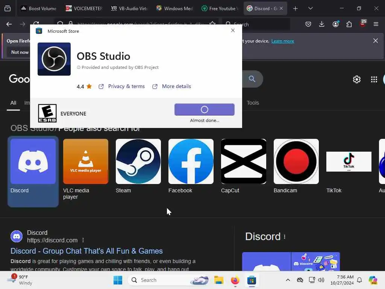This screenshot has height=289, width=385.
Task: Click the Windows taskbar search box
Action: tap(170, 280)
